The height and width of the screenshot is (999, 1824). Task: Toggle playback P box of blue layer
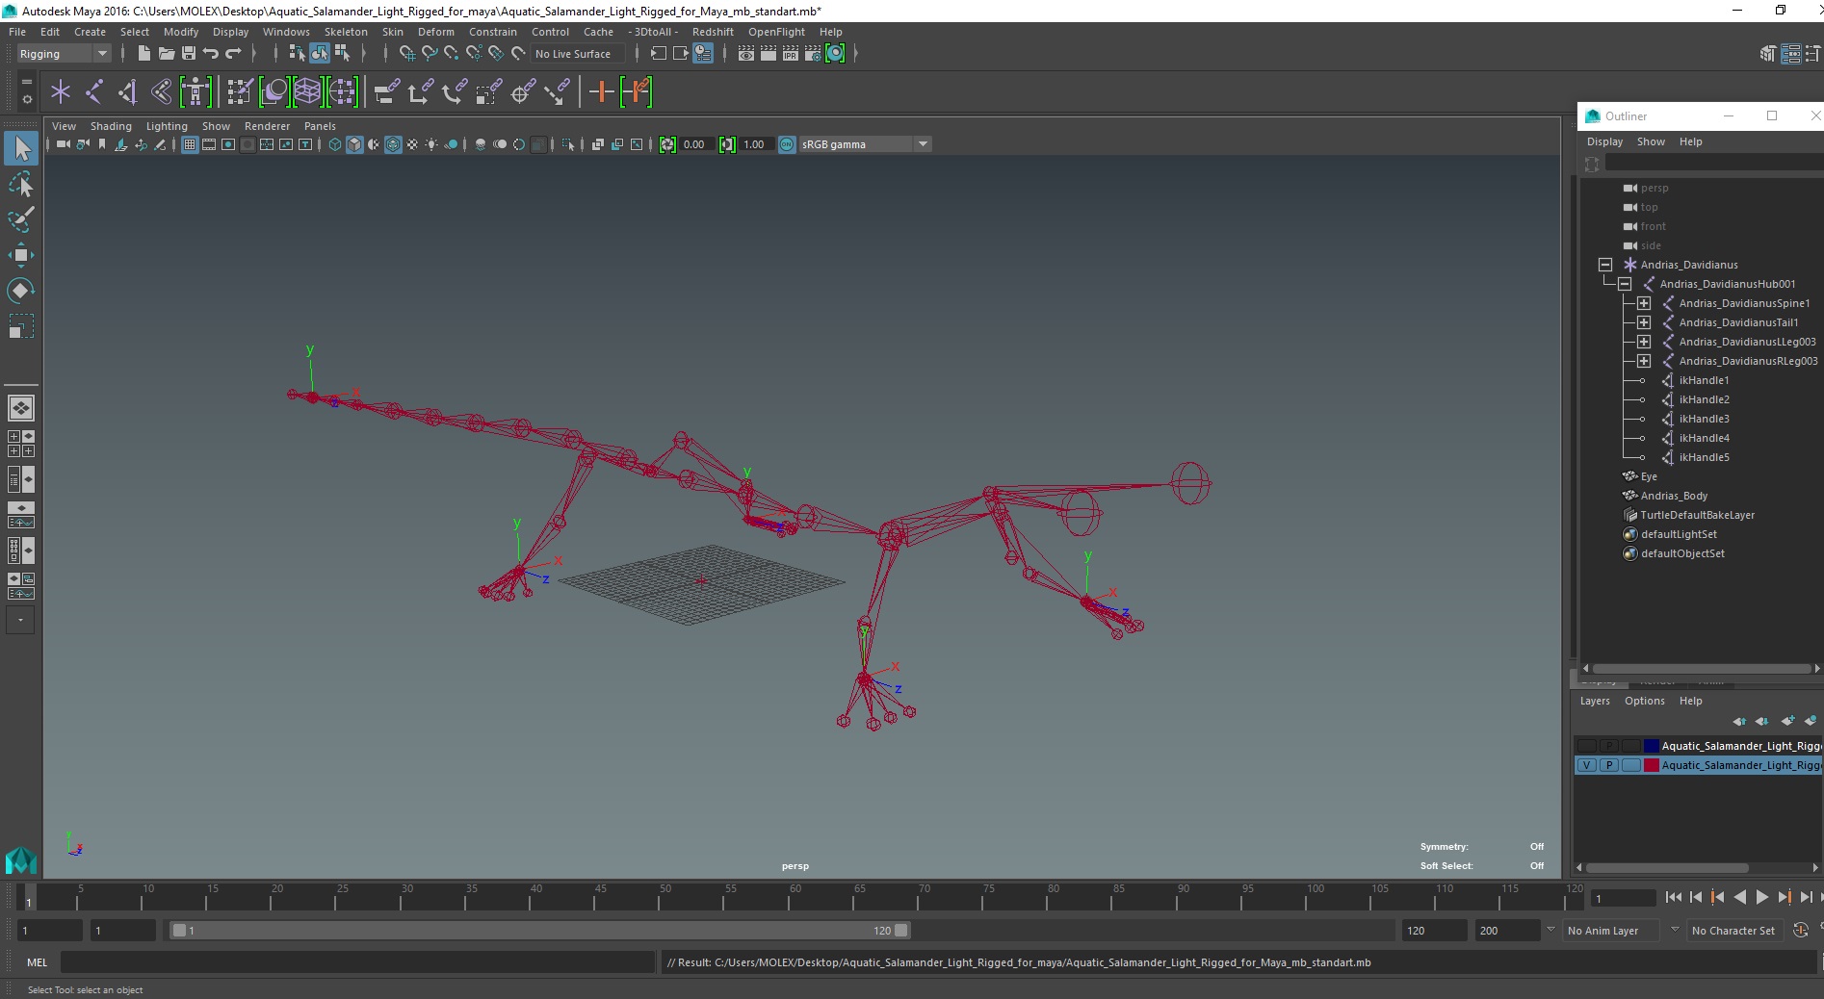click(1608, 746)
